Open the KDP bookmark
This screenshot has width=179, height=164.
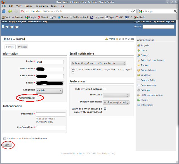pos(119,17)
